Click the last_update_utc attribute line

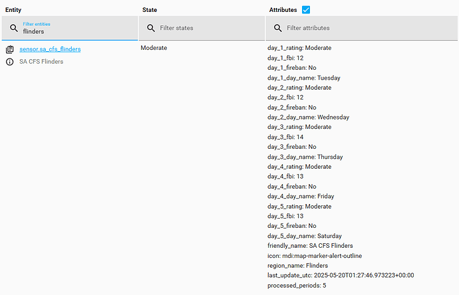[341, 275]
